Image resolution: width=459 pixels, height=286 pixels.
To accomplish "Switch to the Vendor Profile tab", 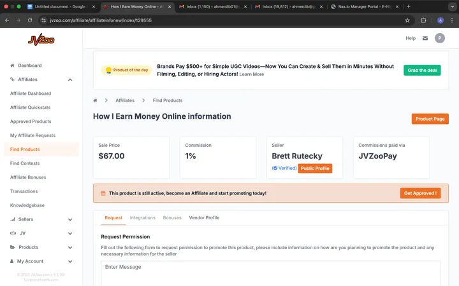I will click(204, 217).
